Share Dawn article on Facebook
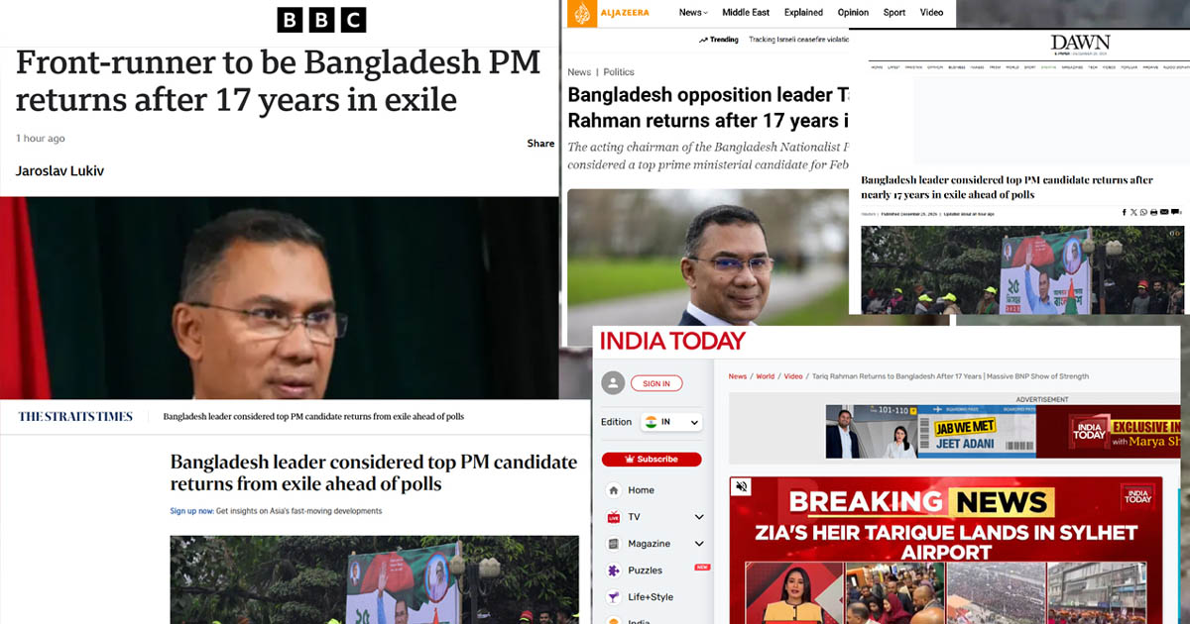The image size is (1190, 624). point(1125,212)
